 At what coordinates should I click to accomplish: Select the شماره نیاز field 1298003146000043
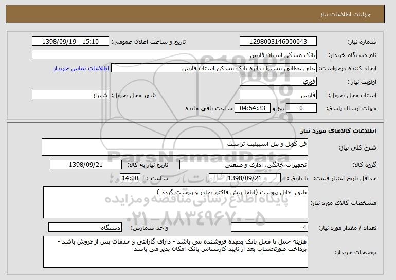(x=278, y=42)
